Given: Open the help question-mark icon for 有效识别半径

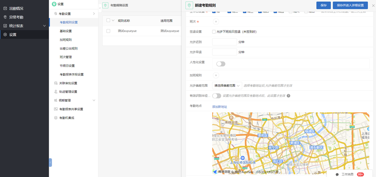Looking at the screenshot, I should click(289, 96).
